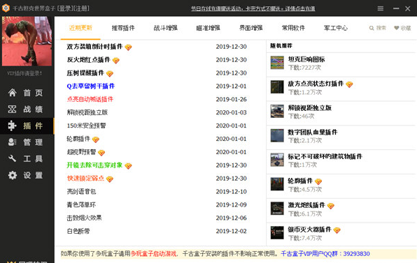This screenshot has width=417, height=263.
Task: Switch to 推荐插件 tab
Action: [x=123, y=28]
